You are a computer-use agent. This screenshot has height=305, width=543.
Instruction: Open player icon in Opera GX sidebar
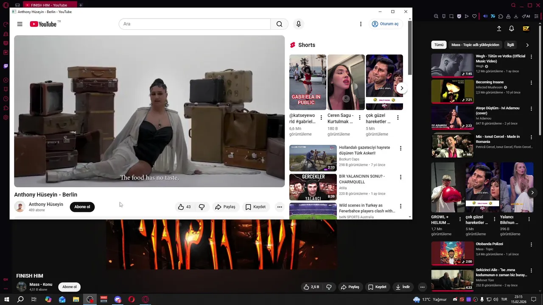(6, 80)
